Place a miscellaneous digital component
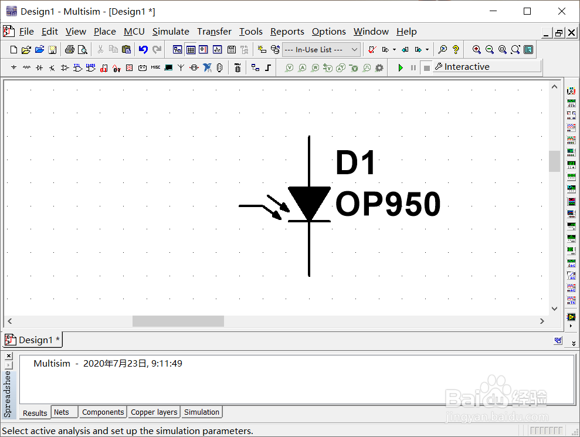This screenshot has height=437, width=580. pos(104,67)
